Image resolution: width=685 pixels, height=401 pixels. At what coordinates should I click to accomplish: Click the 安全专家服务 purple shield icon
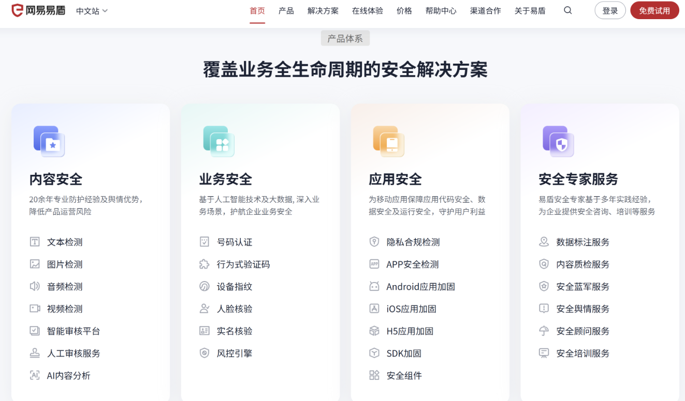[x=558, y=141]
